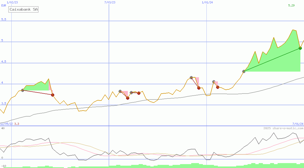Click the gray start marker of the long green trend
Screen dimensions: 304x168
[x=243, y=71]
